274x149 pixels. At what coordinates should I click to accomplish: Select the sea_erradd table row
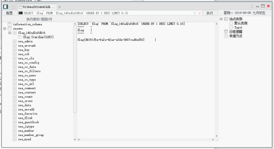click(26, 109)
